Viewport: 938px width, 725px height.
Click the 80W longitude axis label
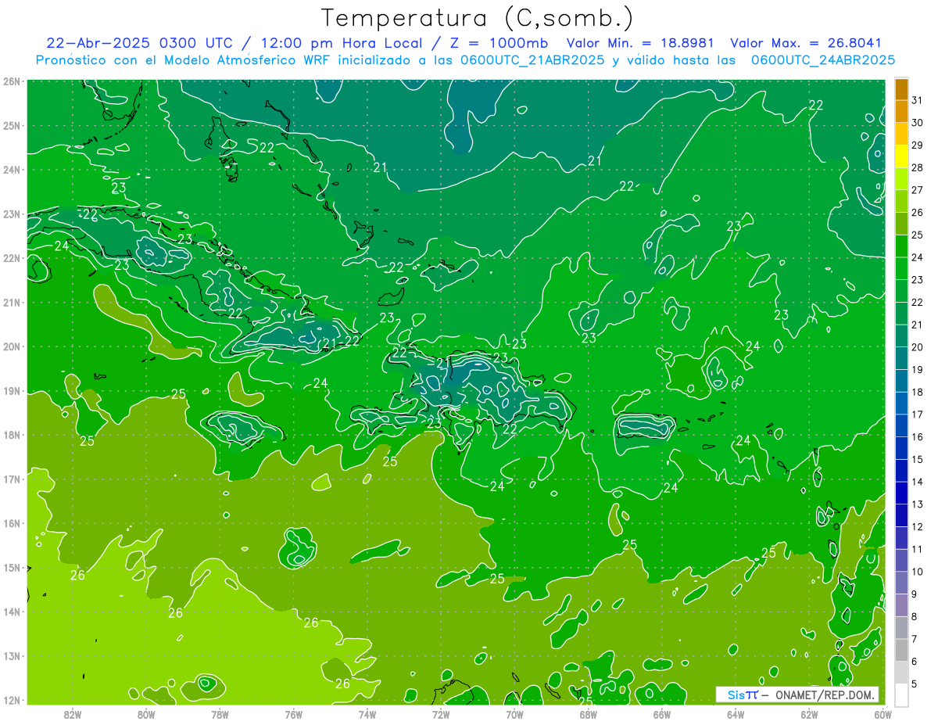(146, 714)
